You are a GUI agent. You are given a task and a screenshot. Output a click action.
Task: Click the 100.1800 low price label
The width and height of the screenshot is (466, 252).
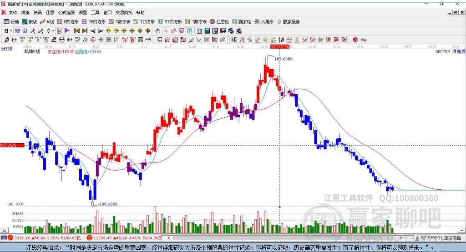pyautogui.click(x=108, y=204)
